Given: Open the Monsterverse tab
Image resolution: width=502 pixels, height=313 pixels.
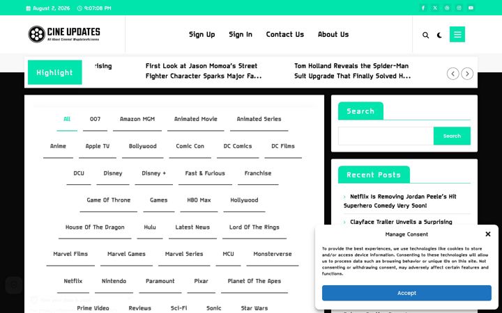Looking at the screenshot, I should tap(273, 255).
